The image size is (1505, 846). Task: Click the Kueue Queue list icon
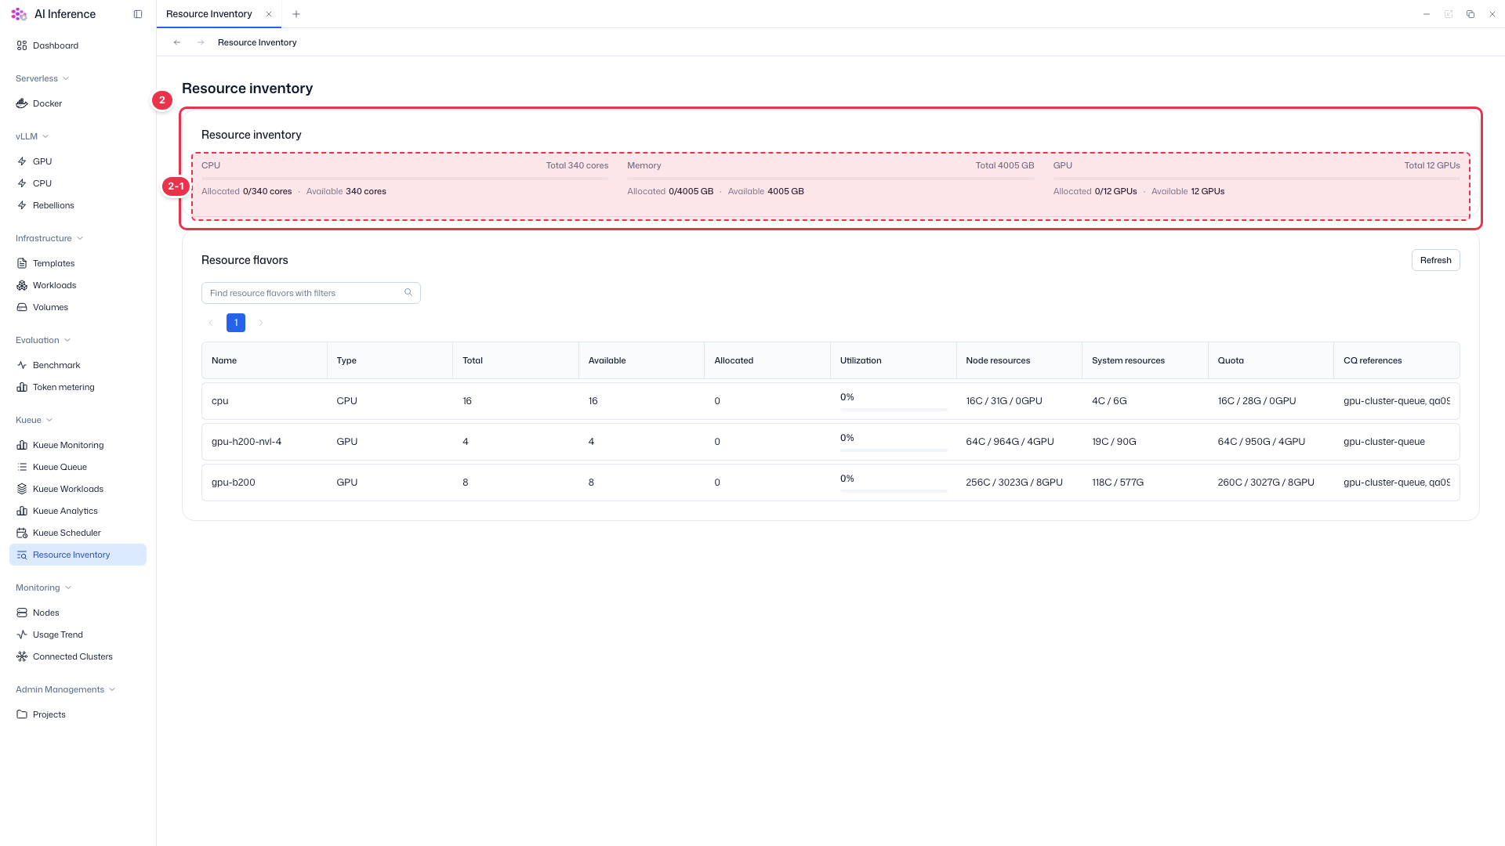22,467
